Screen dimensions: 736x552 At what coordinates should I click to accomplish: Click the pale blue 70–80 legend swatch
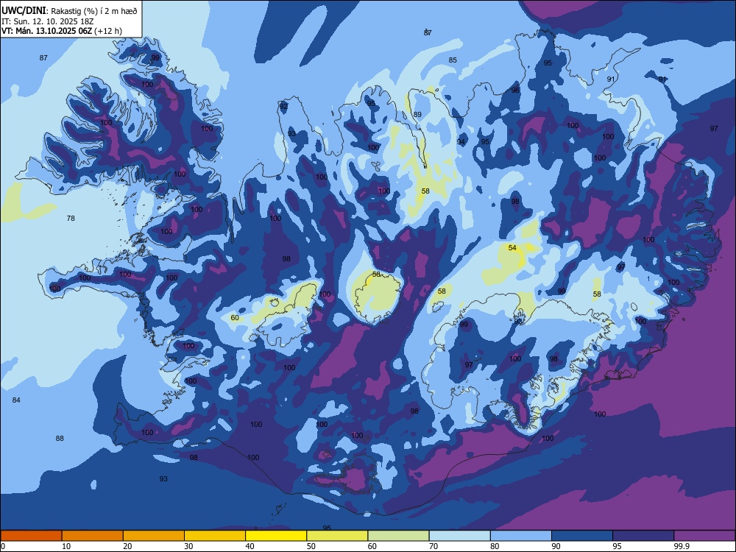click(x=459, y=536)
